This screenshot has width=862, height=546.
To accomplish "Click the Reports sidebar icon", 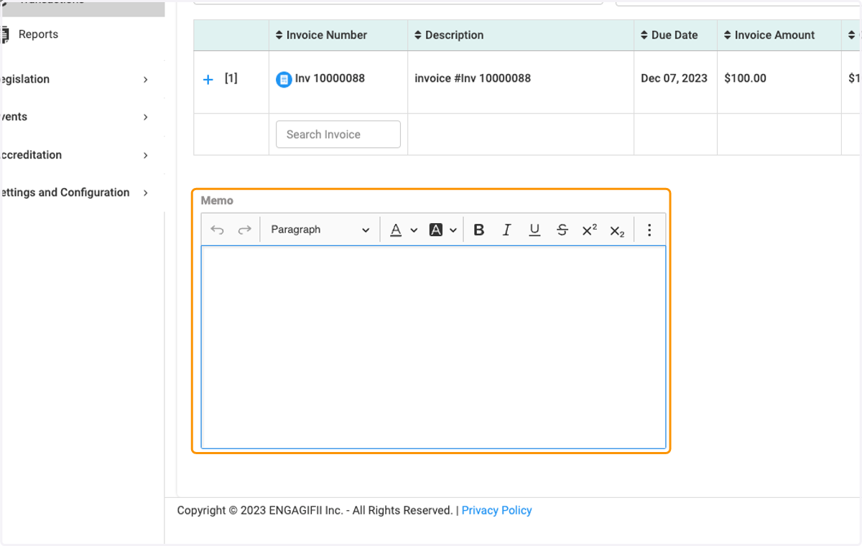I will [x=5, y=34].
